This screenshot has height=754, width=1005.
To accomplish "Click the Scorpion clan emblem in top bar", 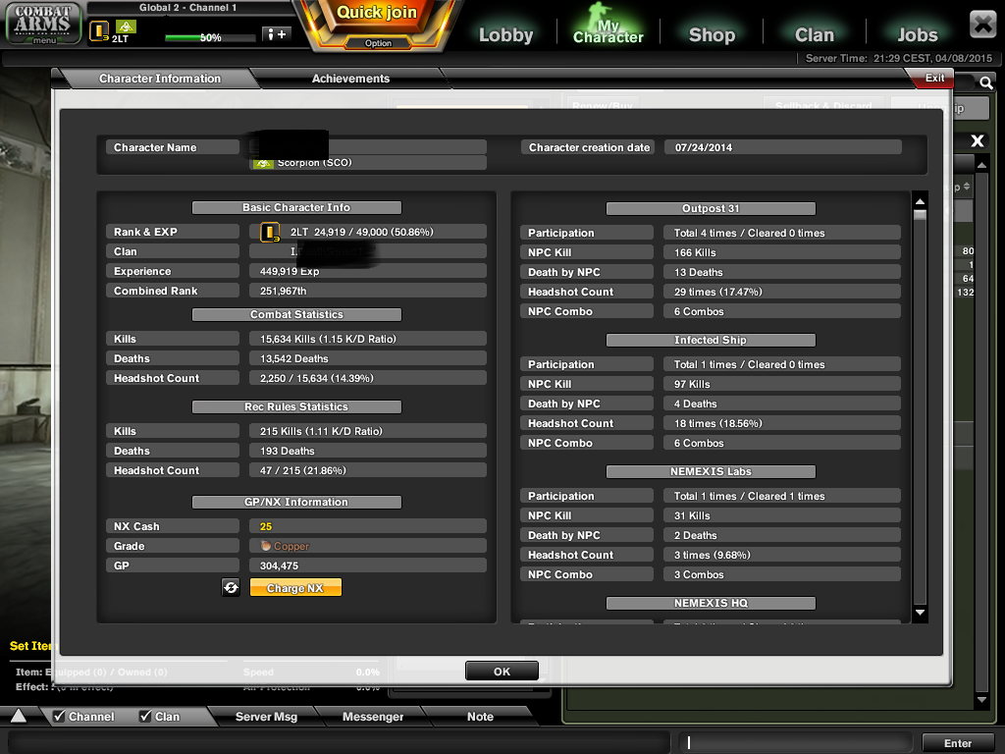I will pyautogui.click(x=126, y=27).
